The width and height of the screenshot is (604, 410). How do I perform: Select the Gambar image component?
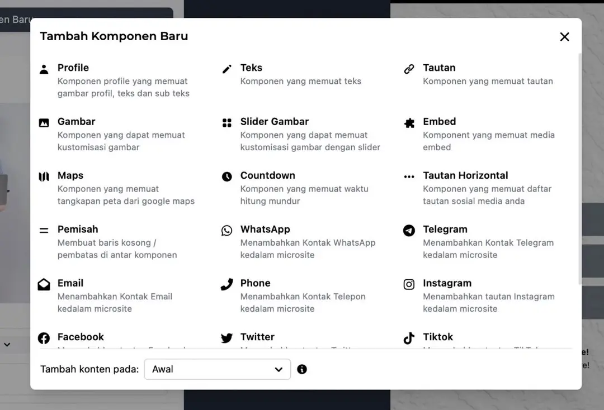point(76,122)
